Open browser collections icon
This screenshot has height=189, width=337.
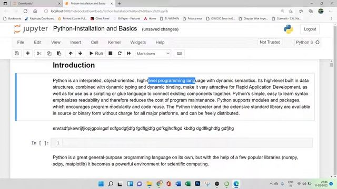point(311,11)
